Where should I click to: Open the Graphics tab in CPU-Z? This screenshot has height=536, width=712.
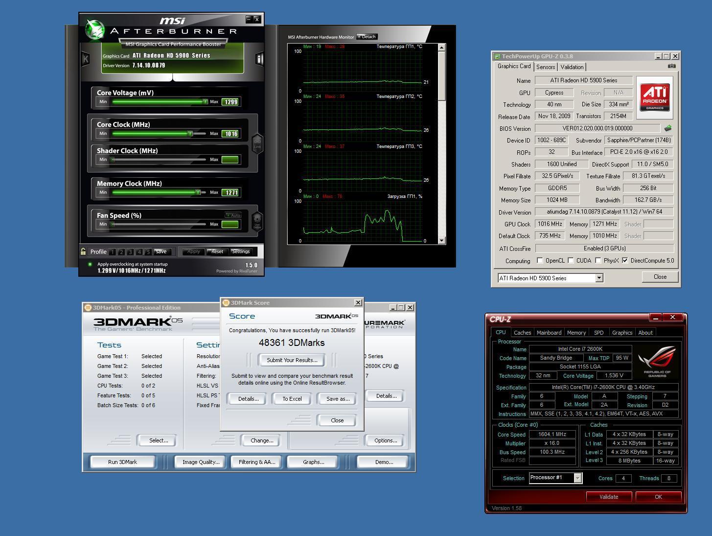[x=622, y=333]
